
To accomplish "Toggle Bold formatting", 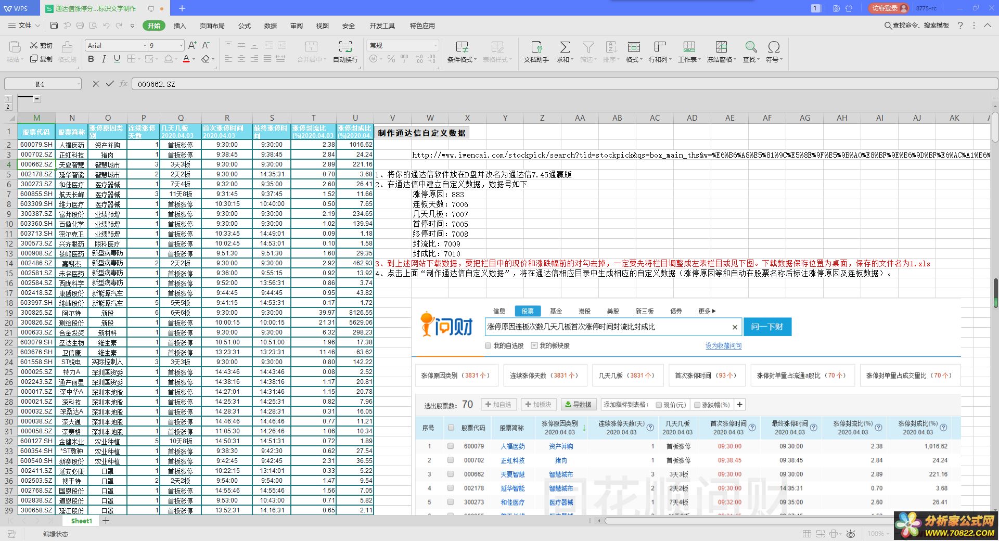I will [x=91, y=59].
